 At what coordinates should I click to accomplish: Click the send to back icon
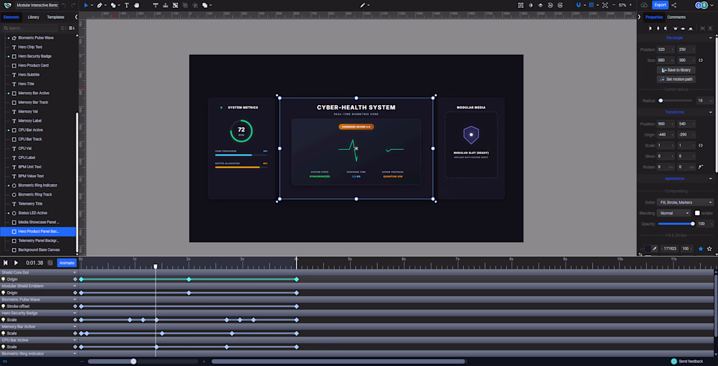click(x=165, y=5)
